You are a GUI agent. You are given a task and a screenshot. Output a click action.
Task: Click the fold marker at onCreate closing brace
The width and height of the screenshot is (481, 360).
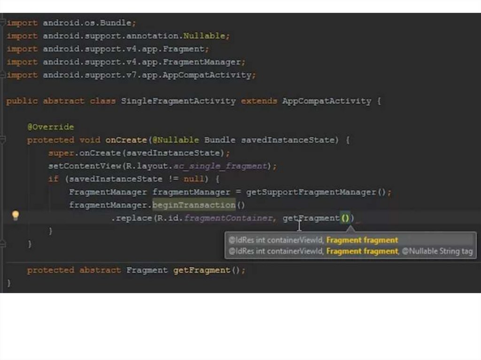(2, 244)
